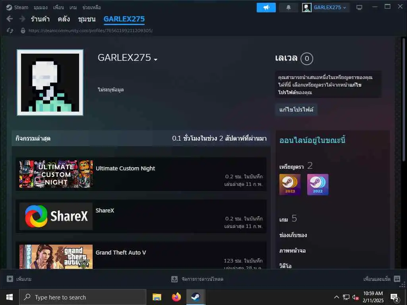Go to the คลัง (Library) tab
Viewport: 407px width, 305px height.
coord(64,19)
